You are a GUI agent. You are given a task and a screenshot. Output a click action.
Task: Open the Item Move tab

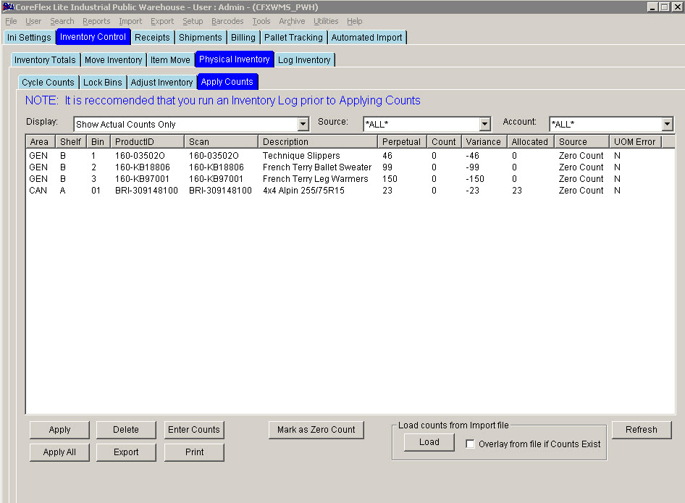click(170, 60)
